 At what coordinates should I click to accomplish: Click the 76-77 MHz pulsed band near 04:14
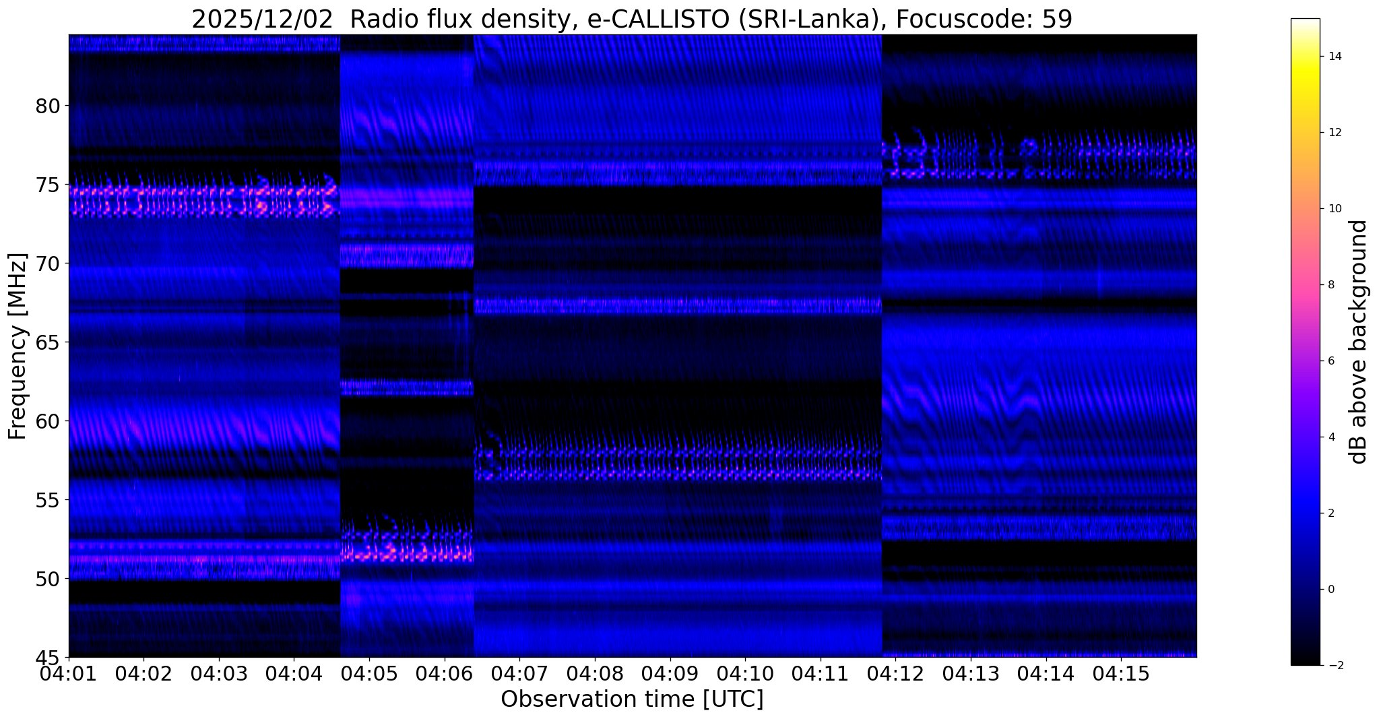[x=1039, y=156]
